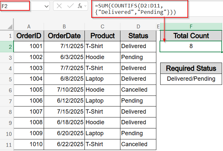Click the Name Box showing F2
Screen dimensions: 223x151
15,6
